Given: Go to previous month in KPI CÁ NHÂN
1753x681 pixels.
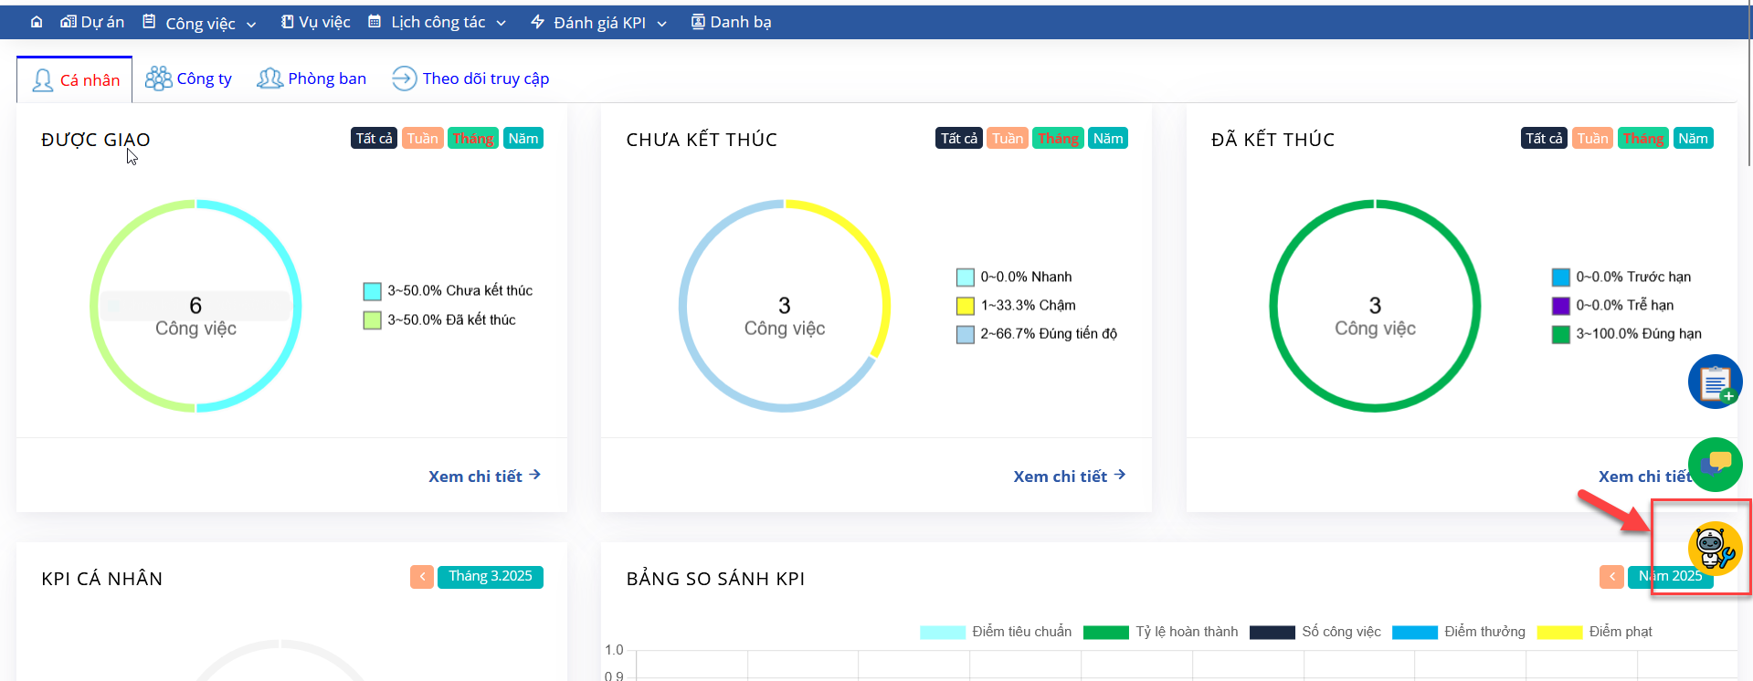Looking at the screenshot, I should (422, 577).
